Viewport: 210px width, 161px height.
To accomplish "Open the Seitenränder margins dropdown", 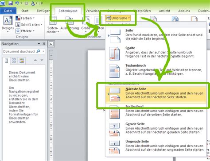I will click(x=53, y=25).
